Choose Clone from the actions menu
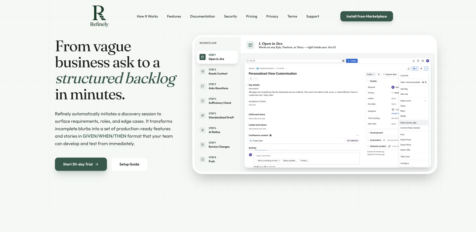 [414, 106]
